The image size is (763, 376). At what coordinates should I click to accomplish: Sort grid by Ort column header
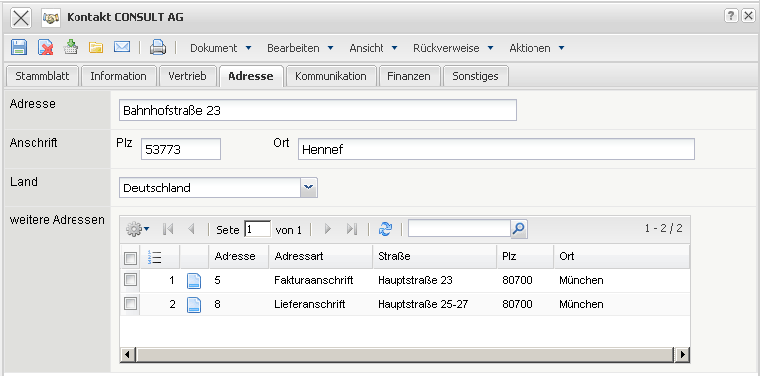click(x=622, y=257)
